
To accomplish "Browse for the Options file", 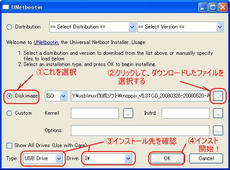I will (218, 130).
